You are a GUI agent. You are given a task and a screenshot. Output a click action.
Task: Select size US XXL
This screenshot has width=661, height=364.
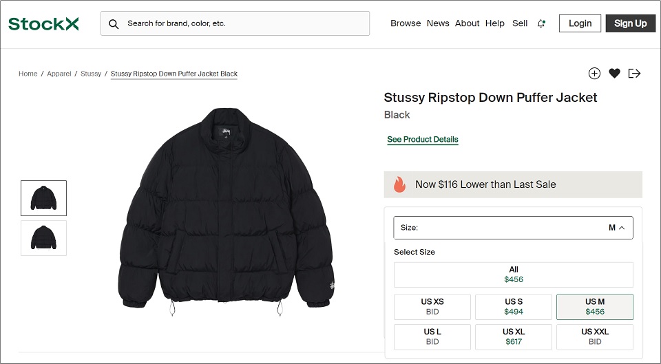(595, 337)
